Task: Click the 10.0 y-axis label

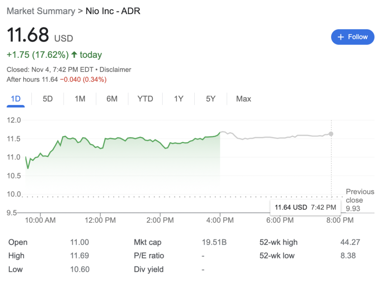Action: point(14,194)
